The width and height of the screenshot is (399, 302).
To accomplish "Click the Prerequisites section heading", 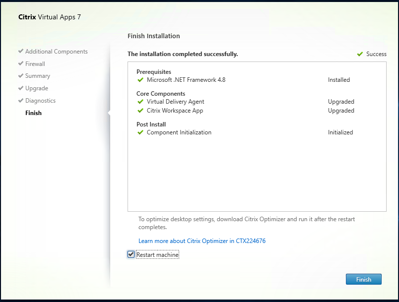I will click(154, 72).
